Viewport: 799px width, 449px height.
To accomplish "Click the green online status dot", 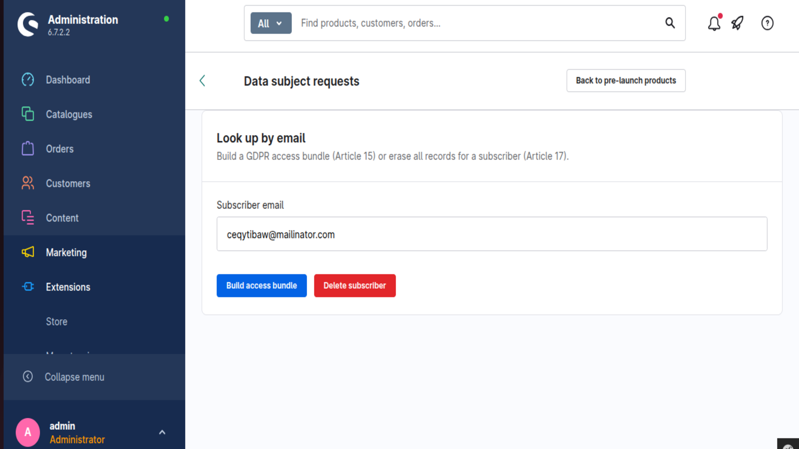I will point(166,19).
